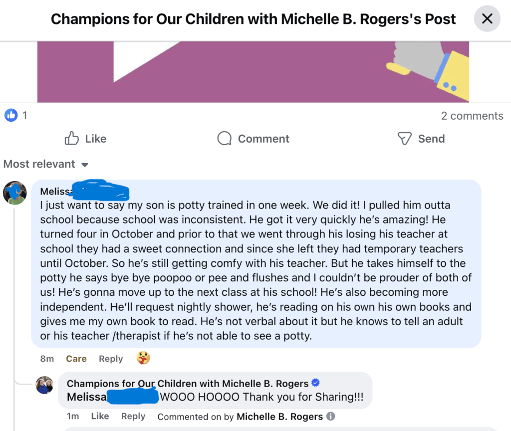
Task: Click the Like thumbs-up icon
Action: [72, 138]
